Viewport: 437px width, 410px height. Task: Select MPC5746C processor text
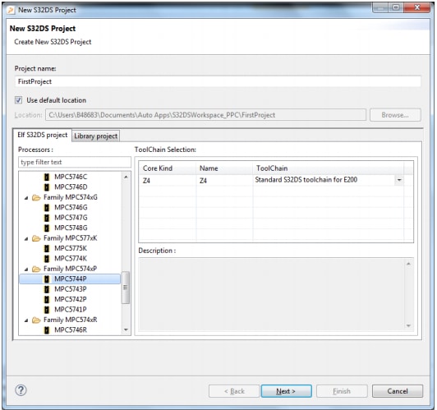(71, 177)
